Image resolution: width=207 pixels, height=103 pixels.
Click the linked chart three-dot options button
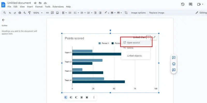click(149, 37)
